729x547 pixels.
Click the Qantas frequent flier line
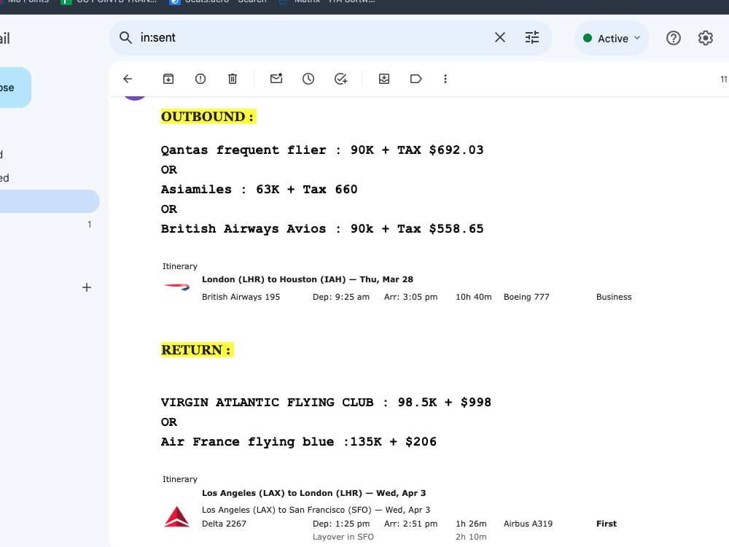click(x=321, y=150)
